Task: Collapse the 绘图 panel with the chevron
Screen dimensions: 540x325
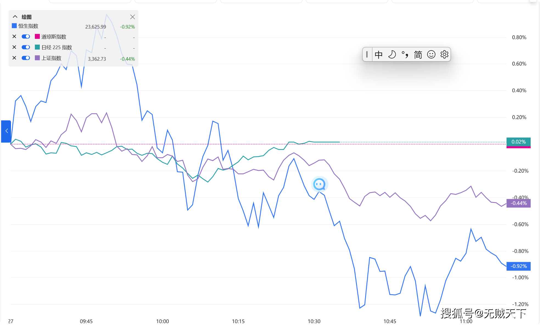Action: (15, 17)
